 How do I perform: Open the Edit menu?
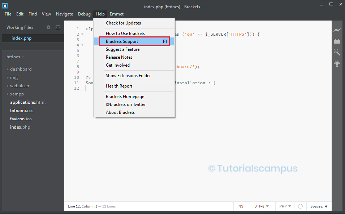pos(20,14)
